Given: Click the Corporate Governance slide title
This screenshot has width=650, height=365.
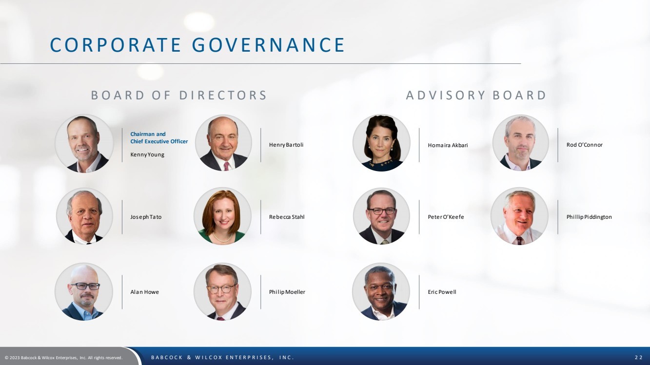Looking at the screenshot, I should point(197,45).
